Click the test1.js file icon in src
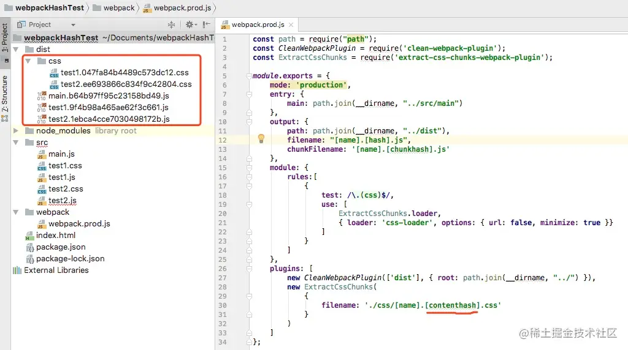The image size is (628, 350). click(42, 177)
